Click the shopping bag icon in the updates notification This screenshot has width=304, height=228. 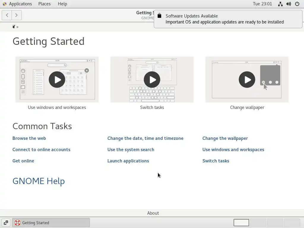coord(159,16)
